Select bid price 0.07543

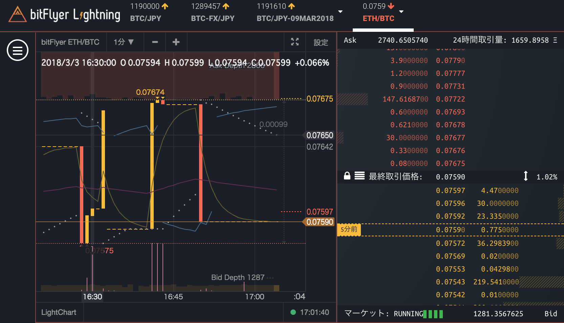click(450, 282)
